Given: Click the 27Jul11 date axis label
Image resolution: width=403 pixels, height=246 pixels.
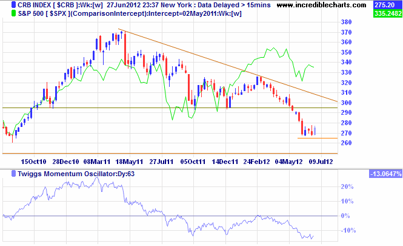Looking at the screenshot, I should coord(161,162).
